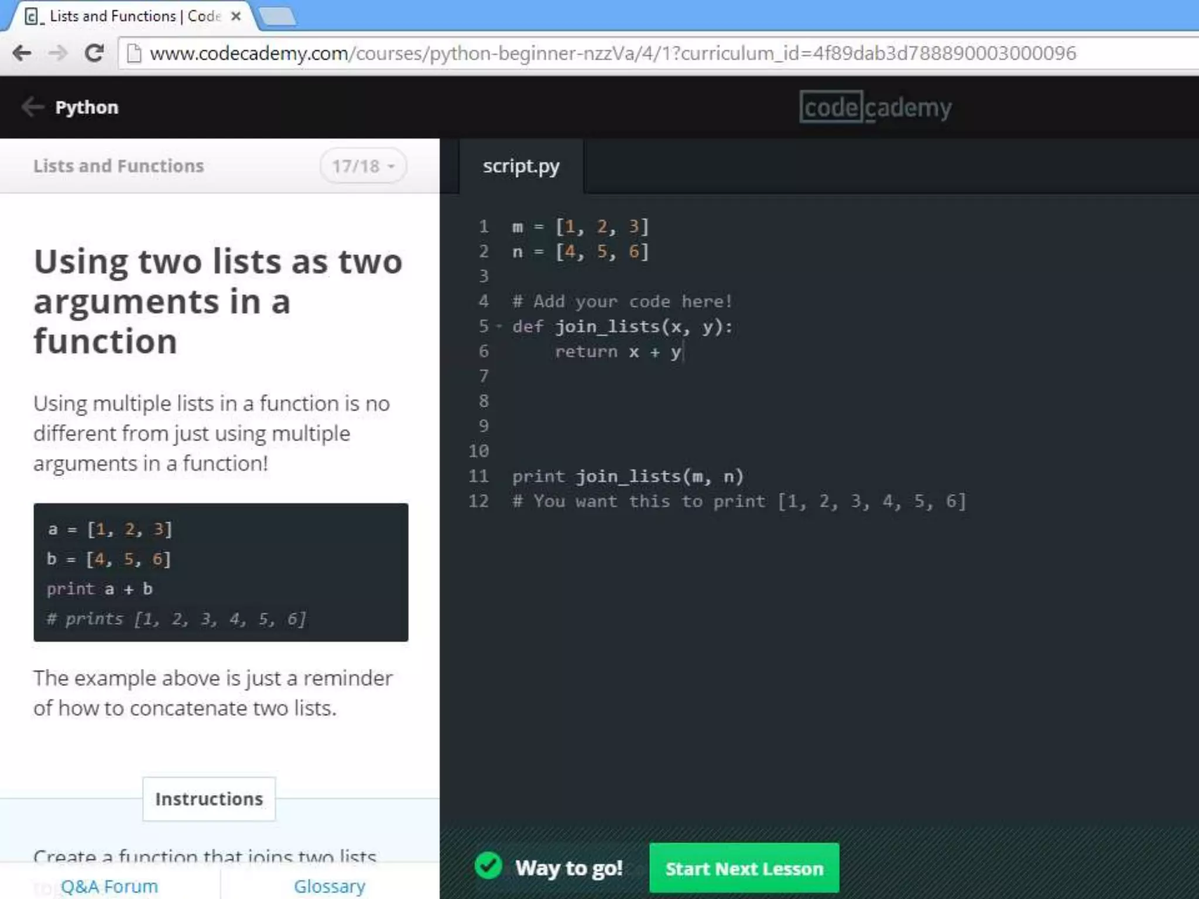Open the Glossary tab

tap(330, 886)
